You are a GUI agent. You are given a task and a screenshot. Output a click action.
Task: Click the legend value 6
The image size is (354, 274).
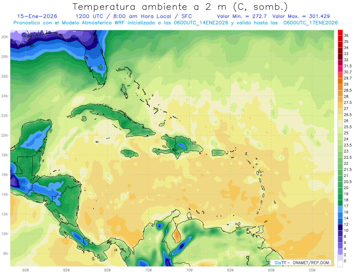tap(345, 243)
